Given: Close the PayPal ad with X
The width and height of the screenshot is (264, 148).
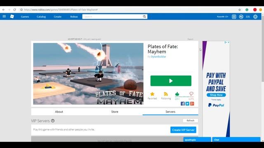Looking at the screenshot, I should pyautogui.click(x=229, y=42).
